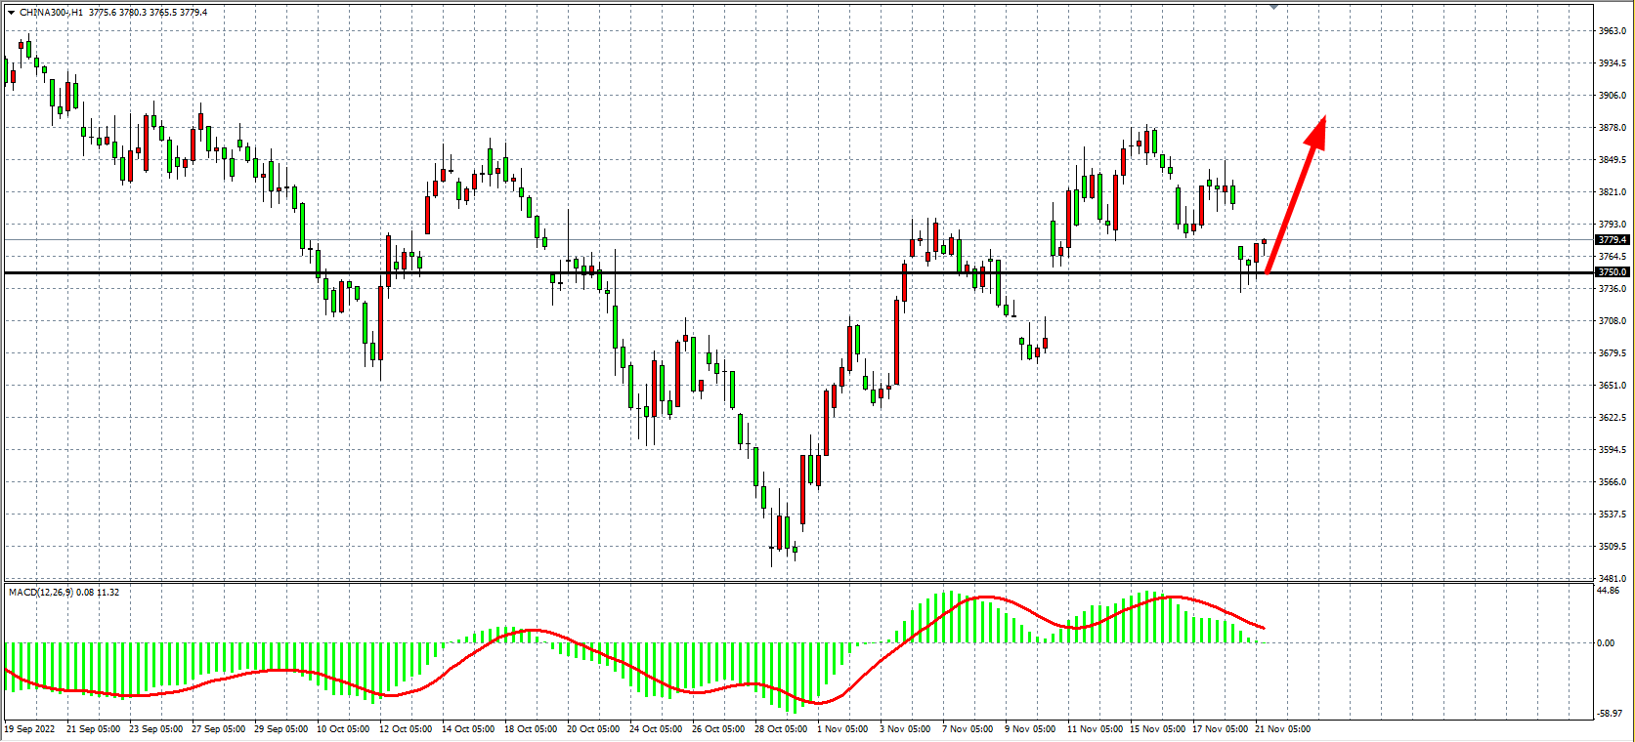This screenshot has height=742, width=1635.
Task: Click the 44.86 MACD scale value
Action: pyautogui.click(x=1608, y=590)
